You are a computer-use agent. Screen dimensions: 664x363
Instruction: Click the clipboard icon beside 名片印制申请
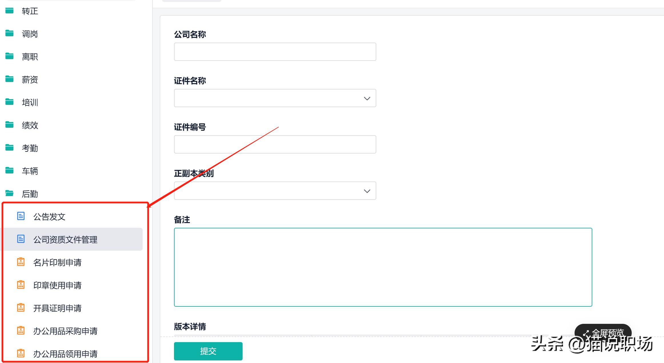point(21,262)
